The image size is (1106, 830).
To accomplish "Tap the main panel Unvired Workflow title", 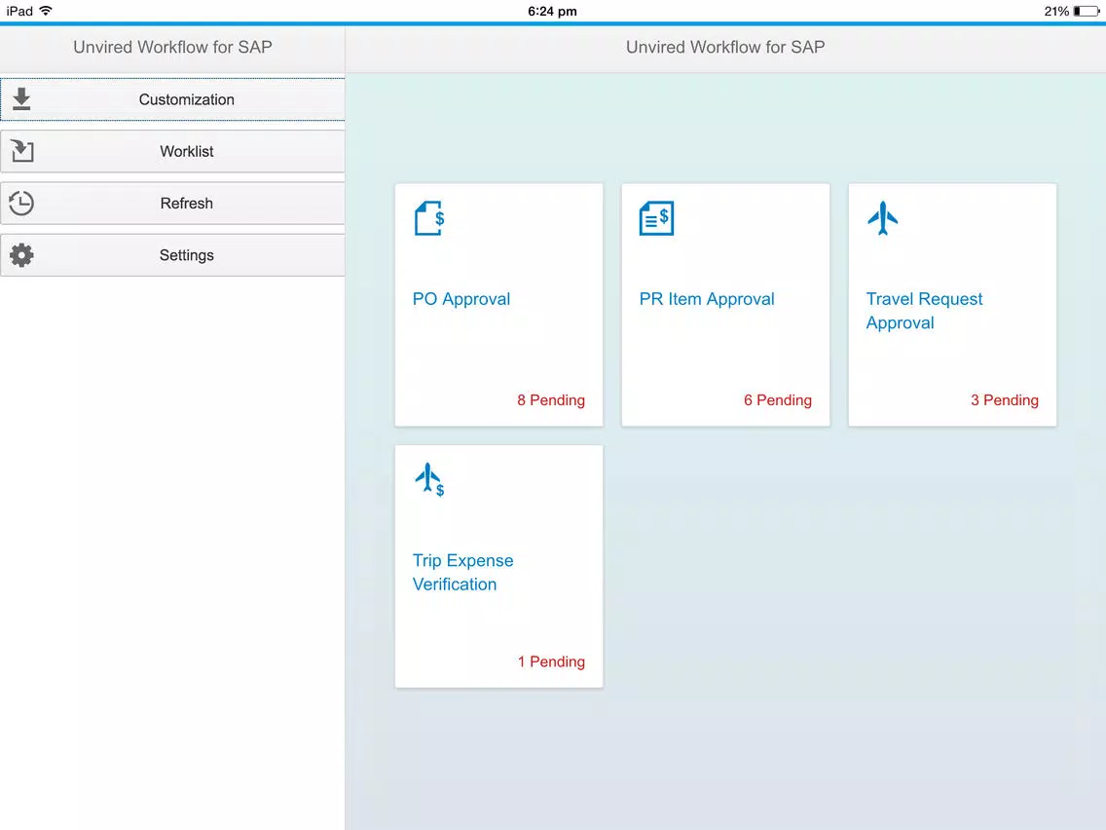I will coord(725,48).
